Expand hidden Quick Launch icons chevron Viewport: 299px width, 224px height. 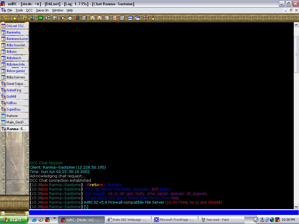pyautogui.click(x=54, y=218)
